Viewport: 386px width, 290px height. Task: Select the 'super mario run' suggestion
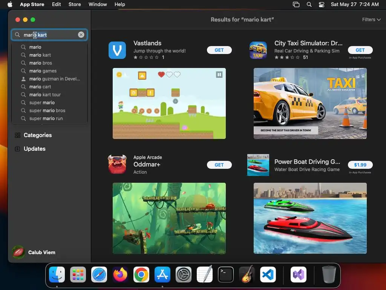tap(49, 118)
